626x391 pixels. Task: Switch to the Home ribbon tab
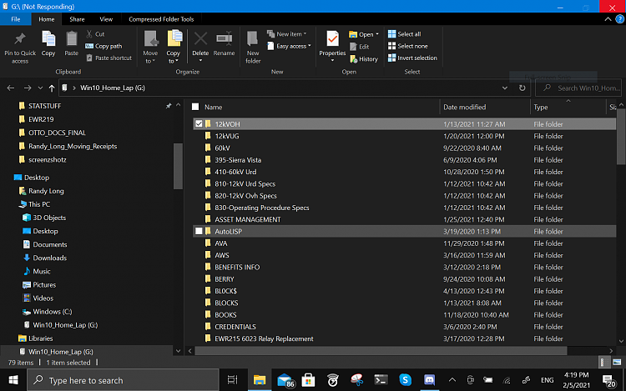click(46, 19)
